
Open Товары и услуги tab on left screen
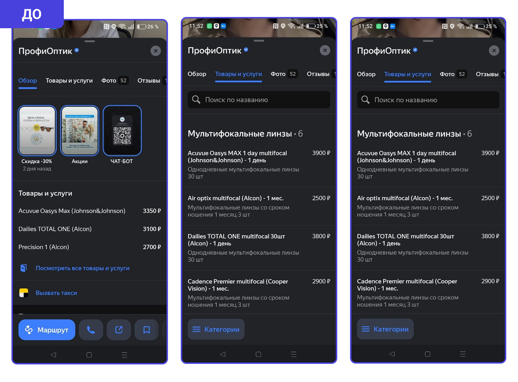pos(69,81)
